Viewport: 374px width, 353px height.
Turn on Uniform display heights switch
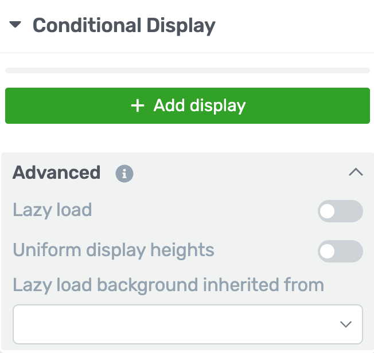coord(340,252)
